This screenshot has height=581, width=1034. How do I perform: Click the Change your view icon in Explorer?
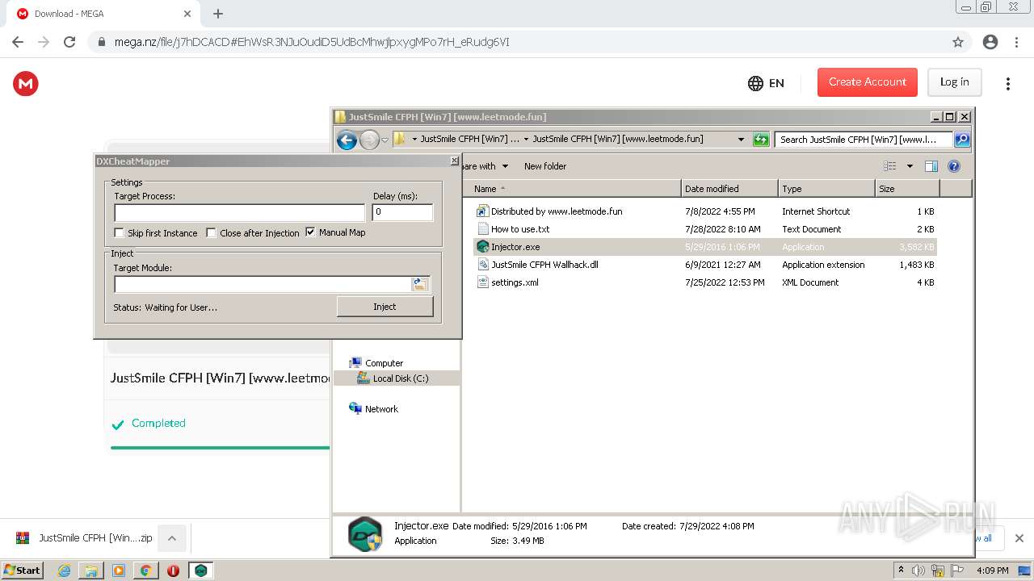click(x=889, y=166)
